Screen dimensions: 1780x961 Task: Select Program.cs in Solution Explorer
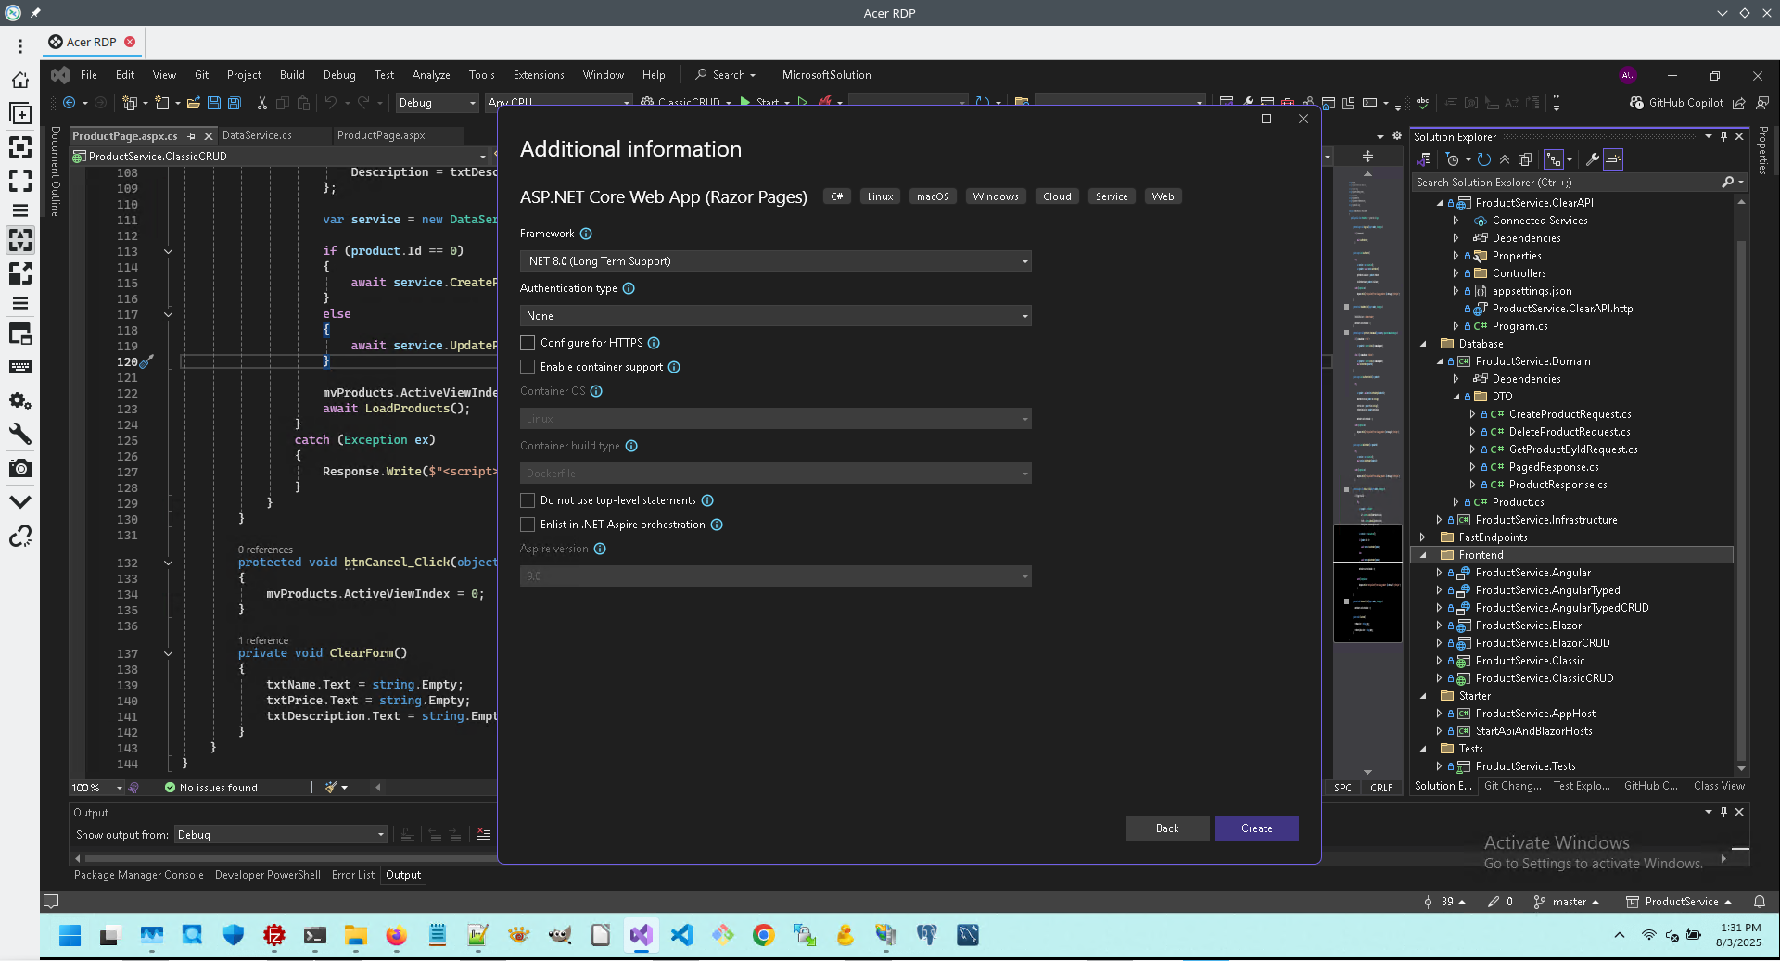point(1519,326)
